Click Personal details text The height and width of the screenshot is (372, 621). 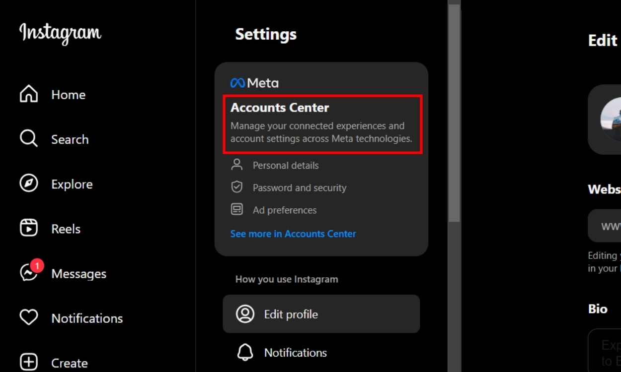click(286, 166)
